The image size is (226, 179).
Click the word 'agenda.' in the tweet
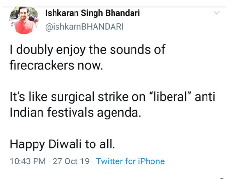coord(119,113)
